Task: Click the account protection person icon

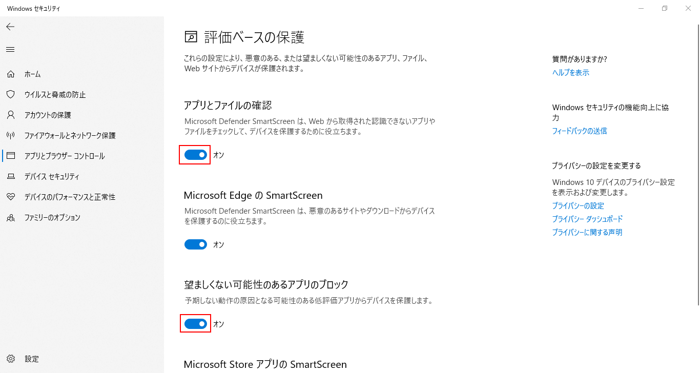Action: (11, 115)
